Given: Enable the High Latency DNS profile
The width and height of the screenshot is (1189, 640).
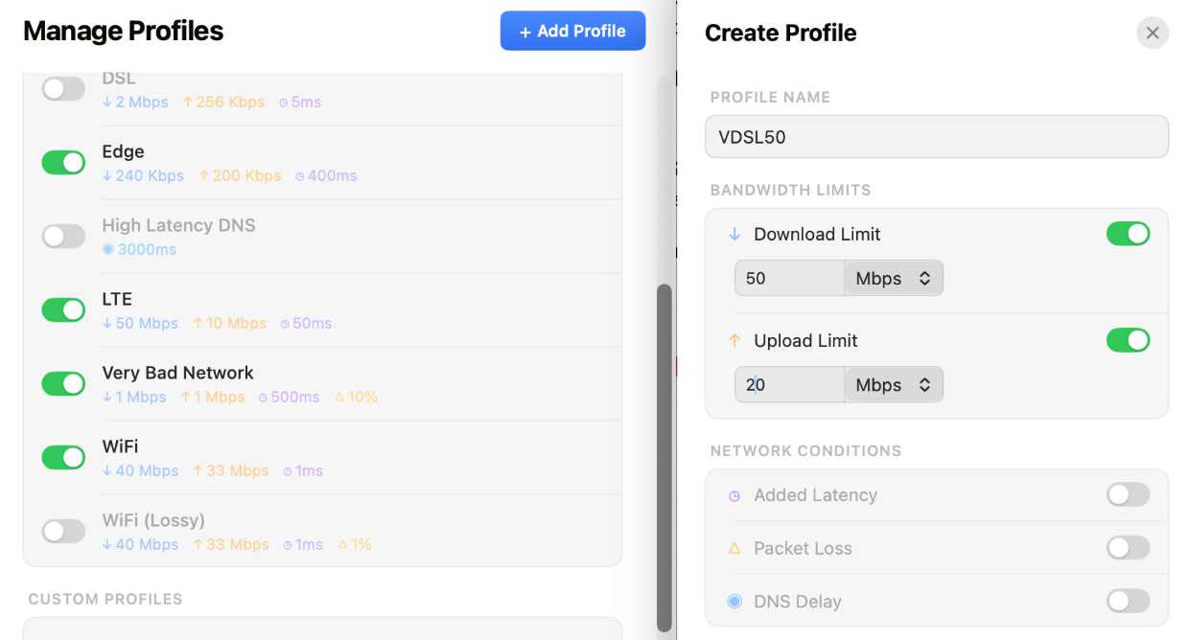Looking at the screenshot, I should point(63,237).
